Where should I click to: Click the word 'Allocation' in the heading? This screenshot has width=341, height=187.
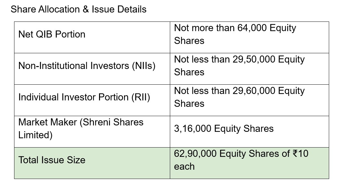(x=59, y=9)
